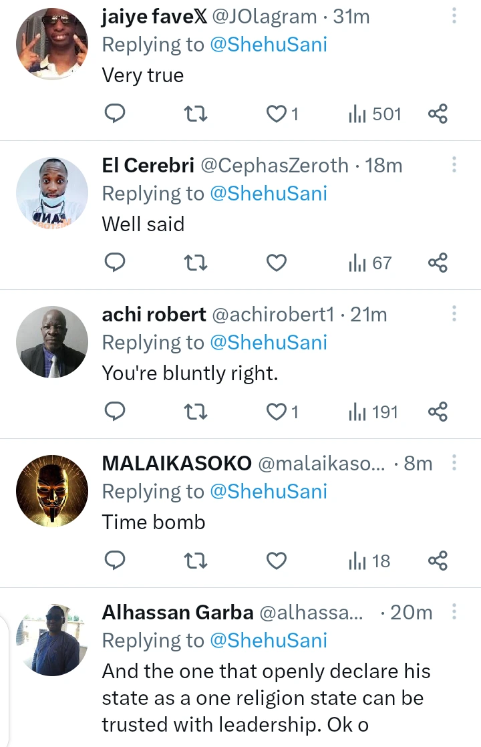This screenshot has height=747, width=481.
Task: View analytics for MALAIKASOKO's "Time bomb" tweet
Action: click(369, 561)
